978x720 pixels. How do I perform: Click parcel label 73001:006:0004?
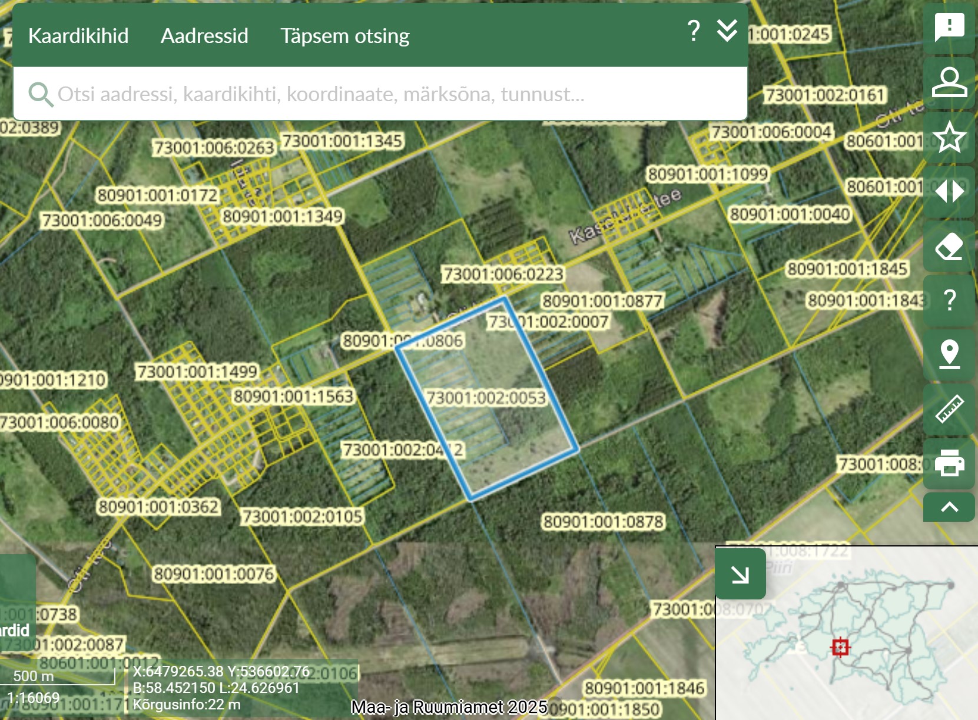click(771, 132)
